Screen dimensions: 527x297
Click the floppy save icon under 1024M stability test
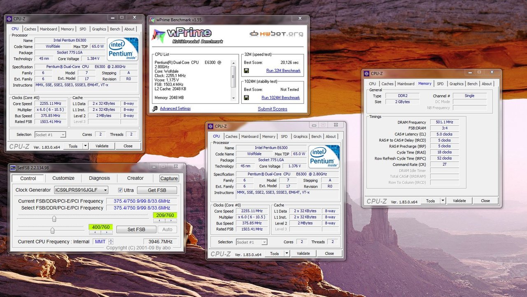247,98
